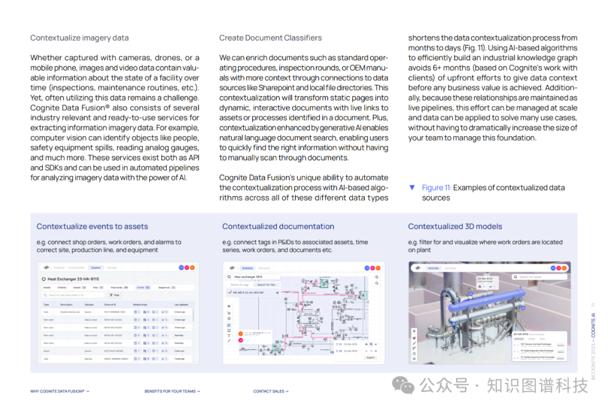
Task: Open the Events tab of Heat Exchanger
Action: 143,287
